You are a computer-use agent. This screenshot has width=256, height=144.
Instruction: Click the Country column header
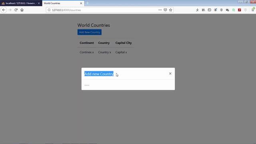[104, 43]
